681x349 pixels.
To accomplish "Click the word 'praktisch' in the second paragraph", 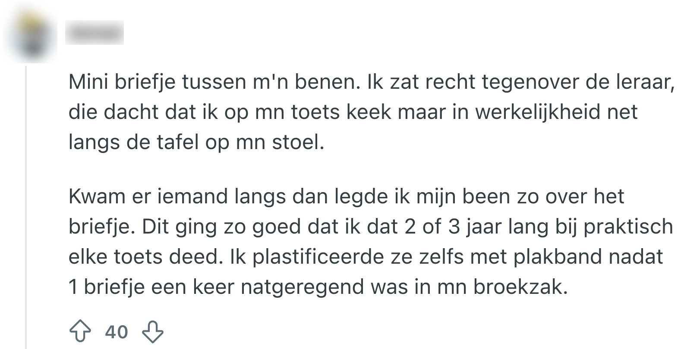I will 628,227.
